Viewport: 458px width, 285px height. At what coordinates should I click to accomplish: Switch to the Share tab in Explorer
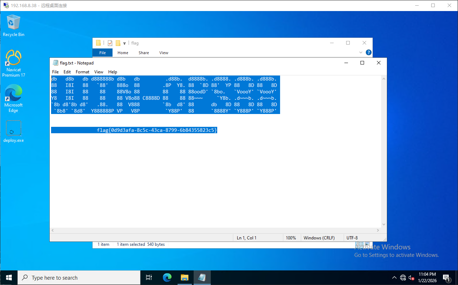144,53
